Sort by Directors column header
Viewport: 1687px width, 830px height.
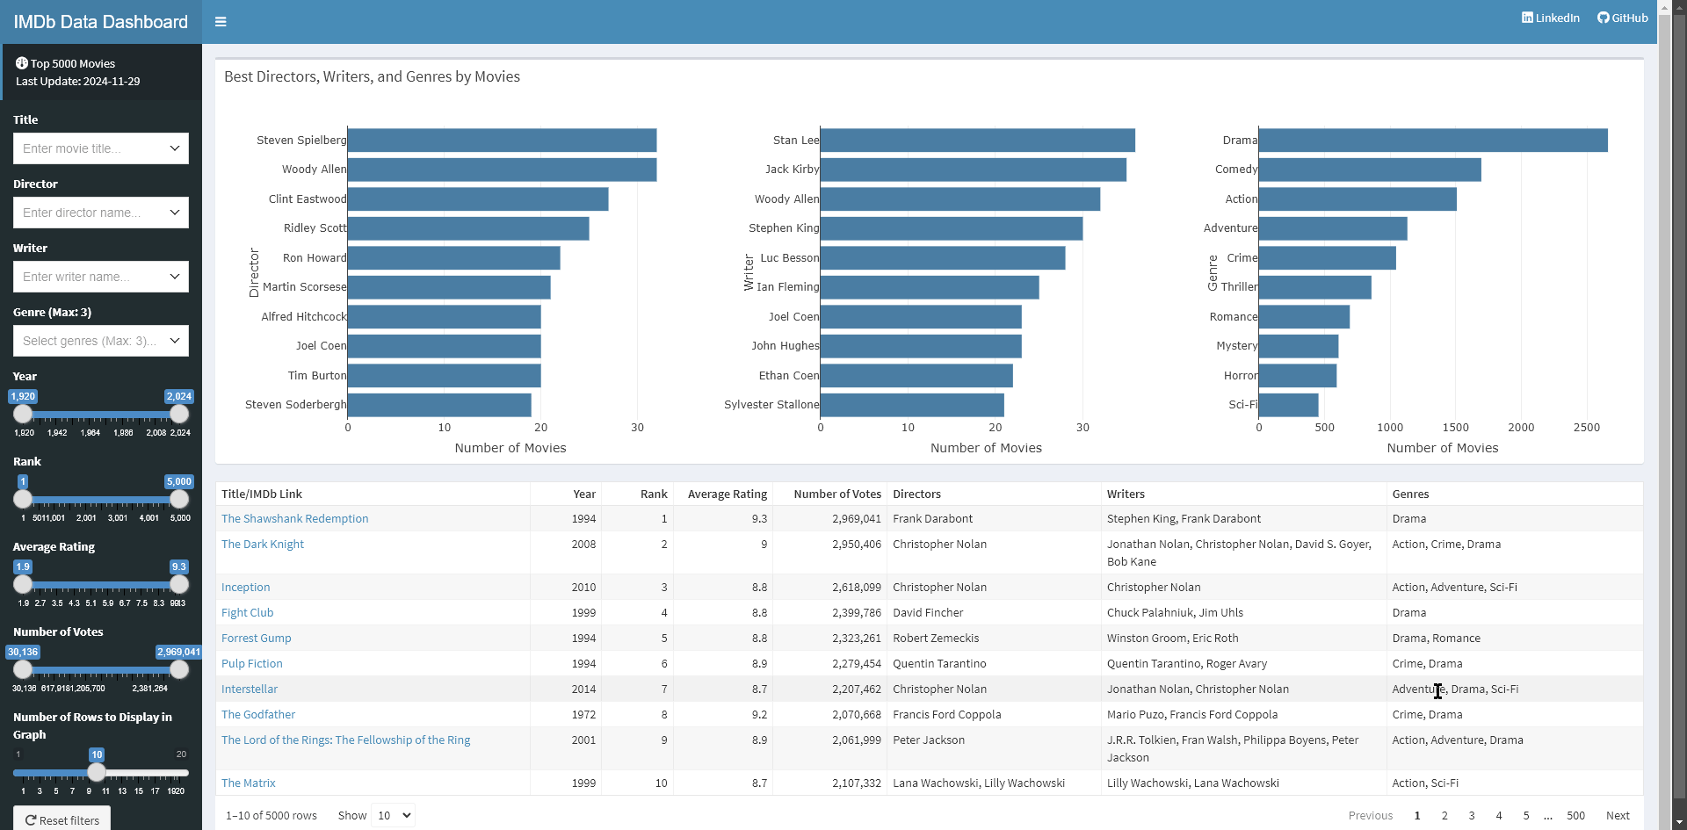[994, 494]
